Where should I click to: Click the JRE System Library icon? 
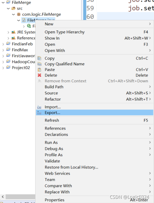[x=13, y=32]
